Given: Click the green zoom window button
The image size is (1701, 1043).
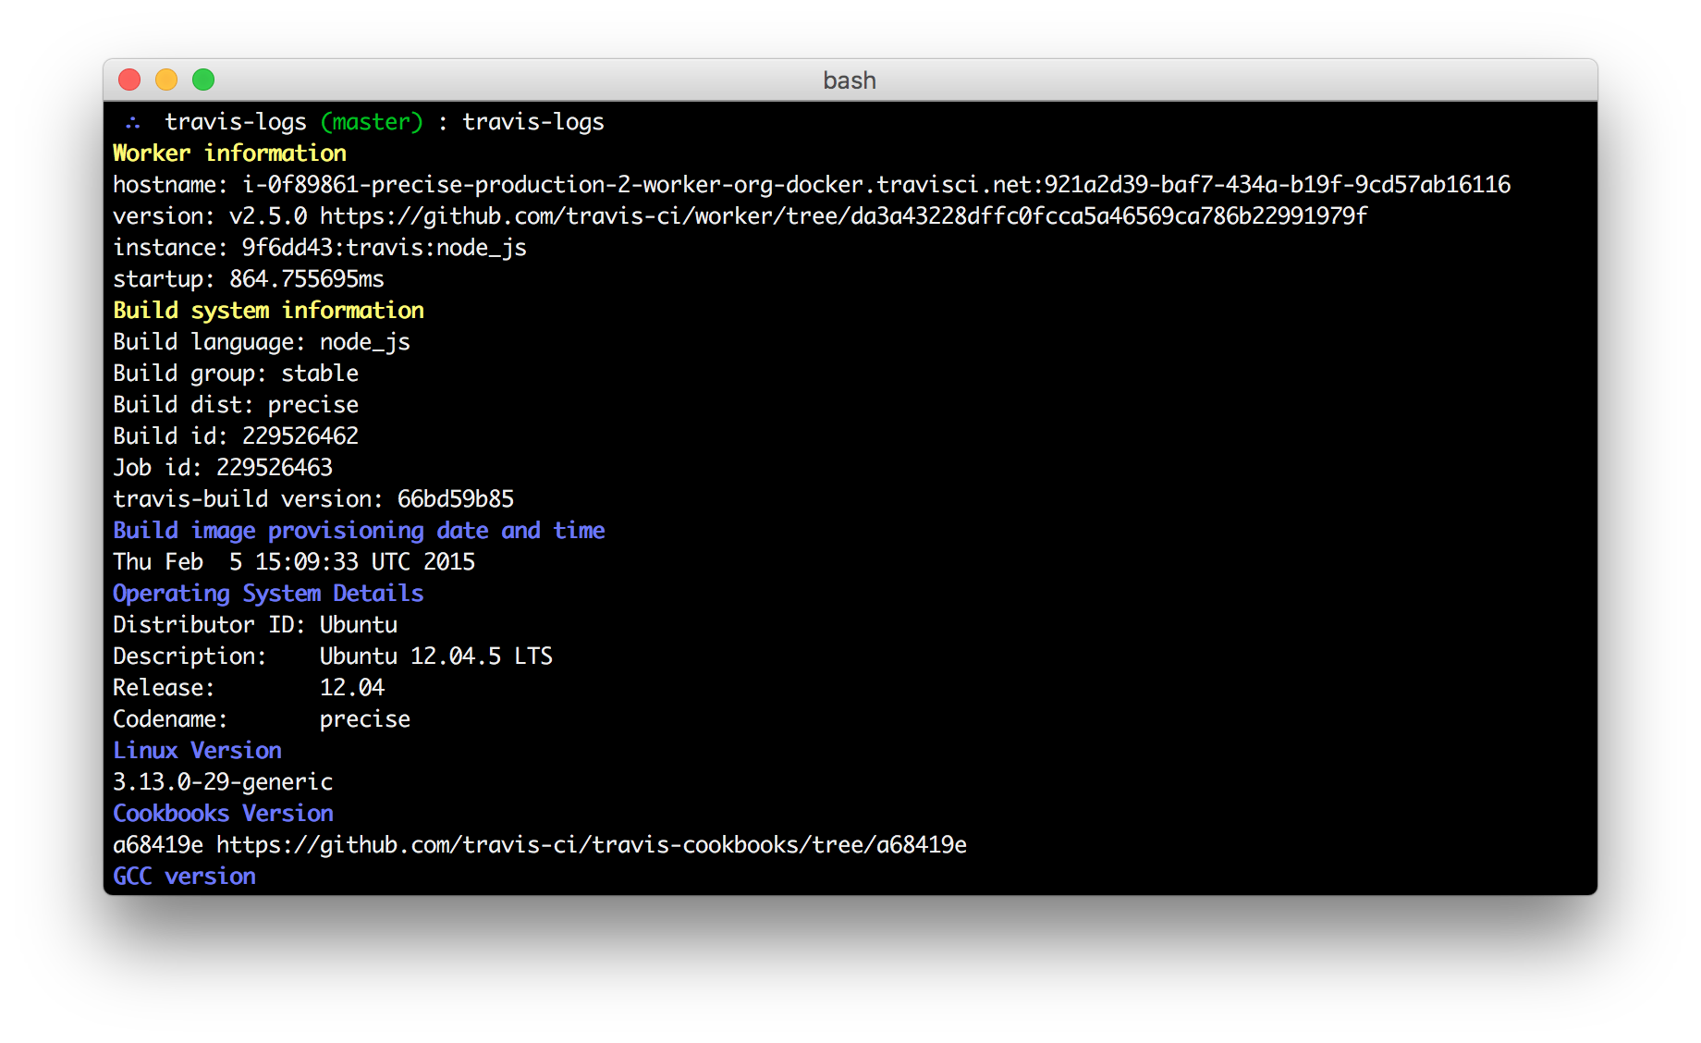Looking at the screenshot, I should (203, 80).
